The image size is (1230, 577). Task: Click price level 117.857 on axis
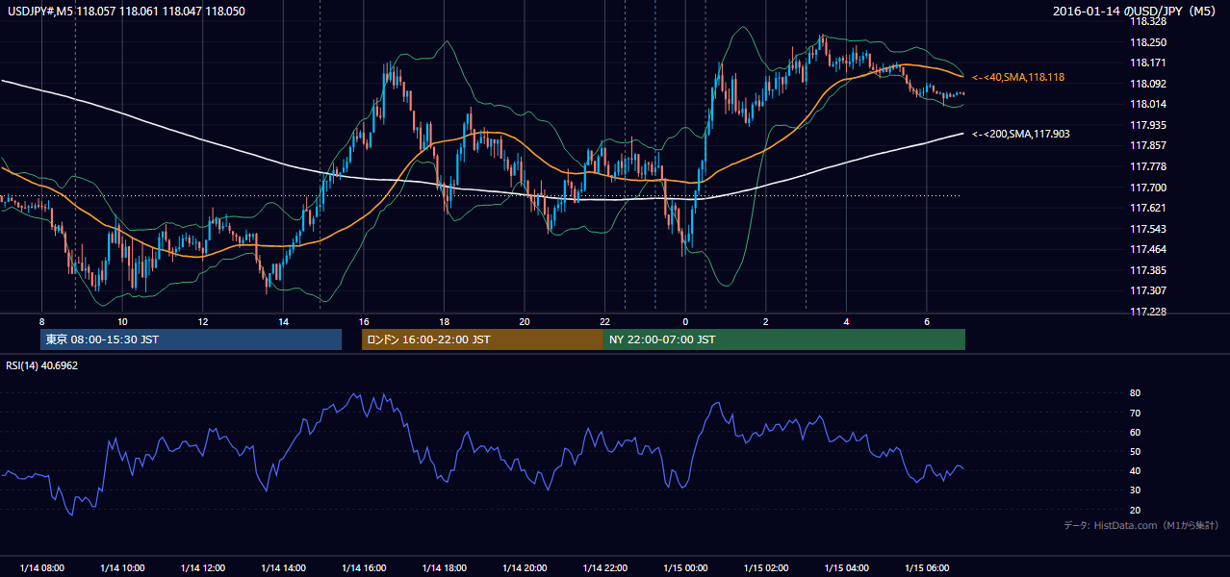point(1147,145)
